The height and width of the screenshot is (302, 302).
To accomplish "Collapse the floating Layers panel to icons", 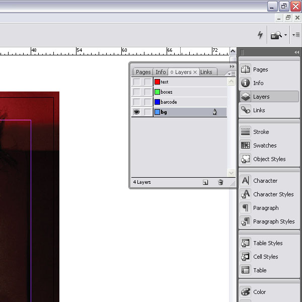I will (232, 66).
